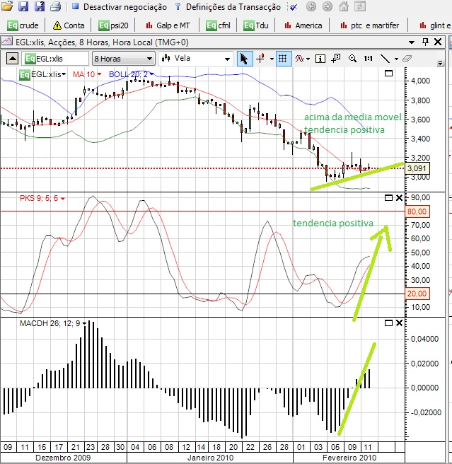Click the 80,00 overbought level label
This screenshot has width=452, height=464.
point(417,211)
